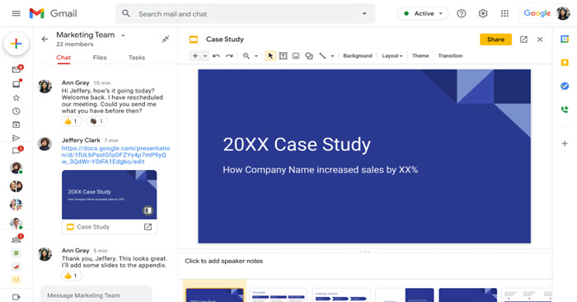
Task: Expand new slide dropdown arrow
Action: 205,56
